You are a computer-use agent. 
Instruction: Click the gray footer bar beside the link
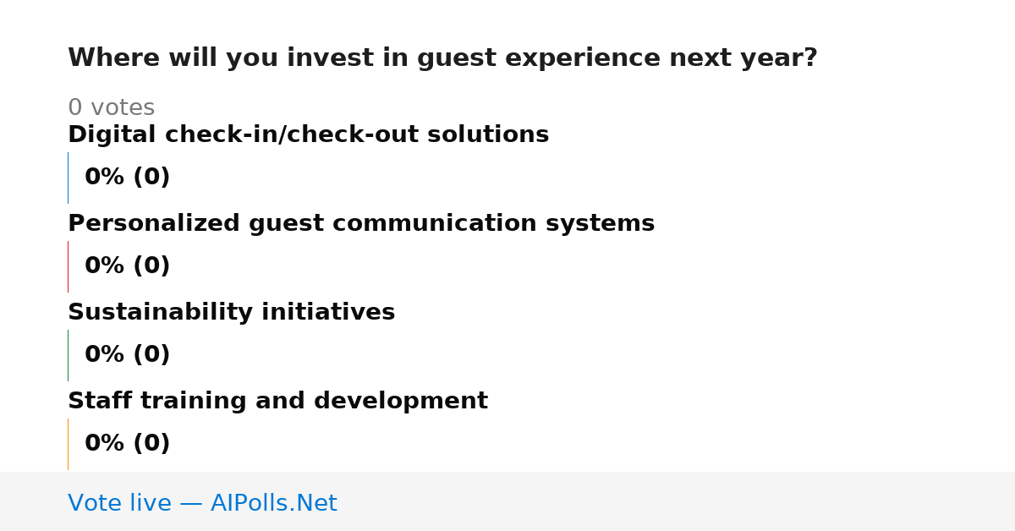(677, 501)
